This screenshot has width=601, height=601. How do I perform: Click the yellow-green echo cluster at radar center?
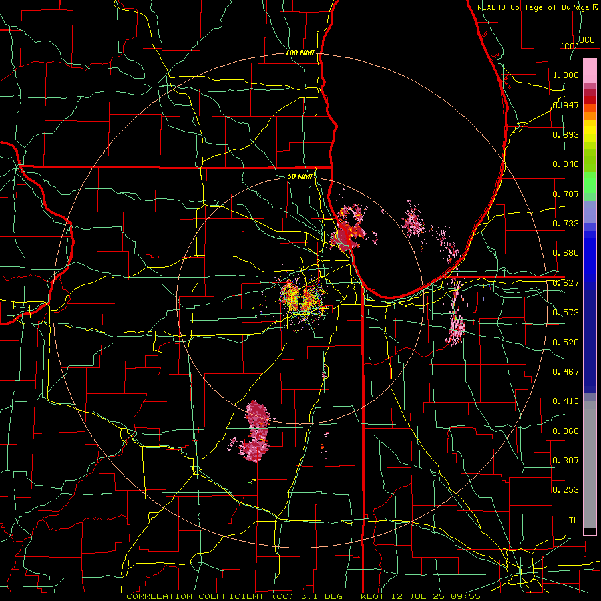point(302,299)
